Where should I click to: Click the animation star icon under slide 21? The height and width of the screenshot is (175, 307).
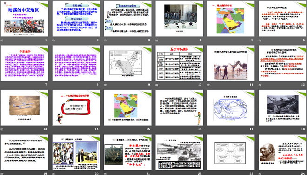point(105,174)
